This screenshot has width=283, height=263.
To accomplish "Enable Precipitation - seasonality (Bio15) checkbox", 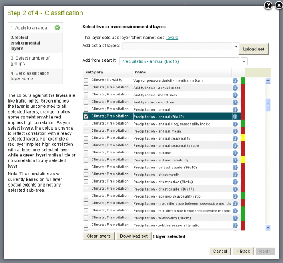I will tap(86, 218).
